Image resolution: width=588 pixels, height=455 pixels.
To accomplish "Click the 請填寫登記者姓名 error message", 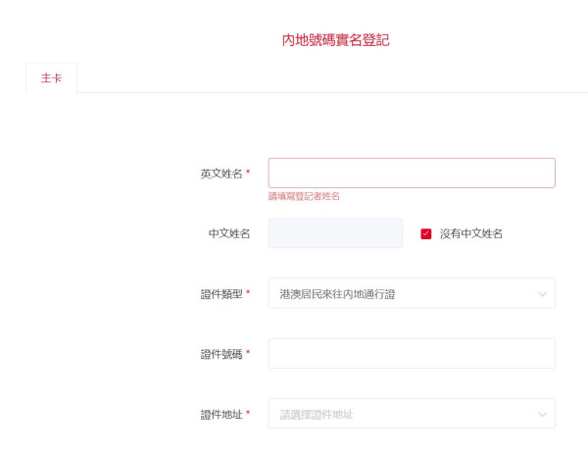I will click(x=304, y=196).
